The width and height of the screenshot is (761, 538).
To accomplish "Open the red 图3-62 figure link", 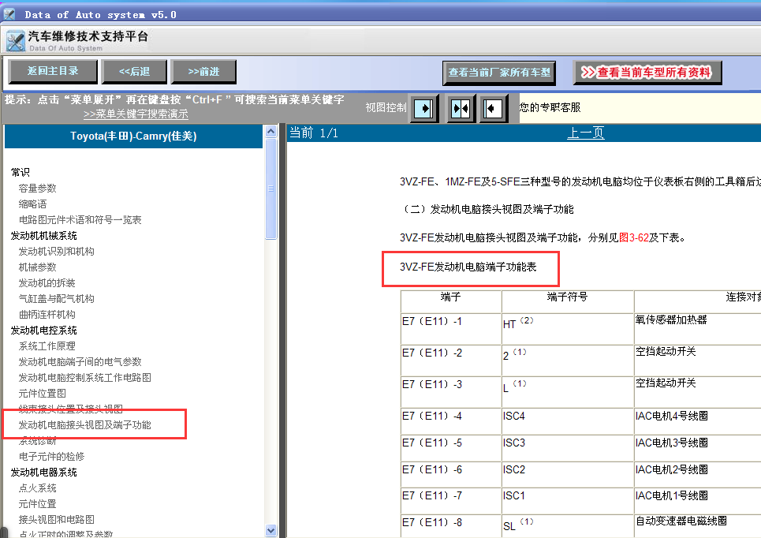I will [634, 237].
